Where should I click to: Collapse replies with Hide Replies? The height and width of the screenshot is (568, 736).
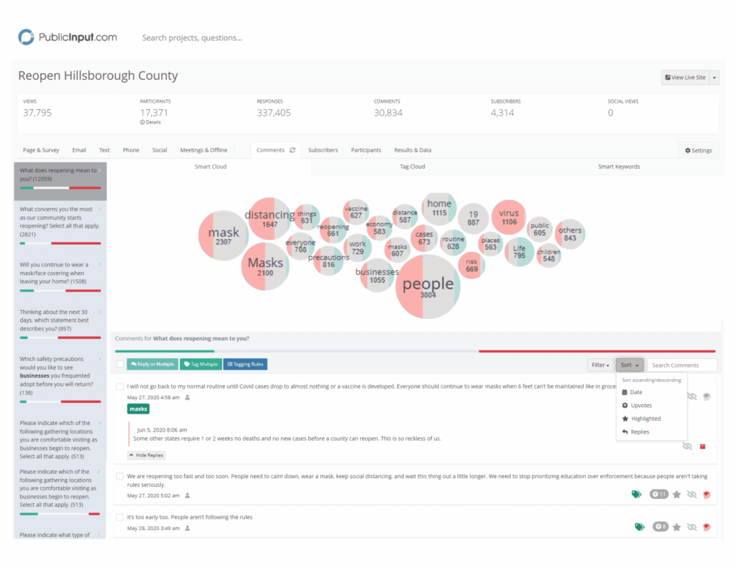147,455
